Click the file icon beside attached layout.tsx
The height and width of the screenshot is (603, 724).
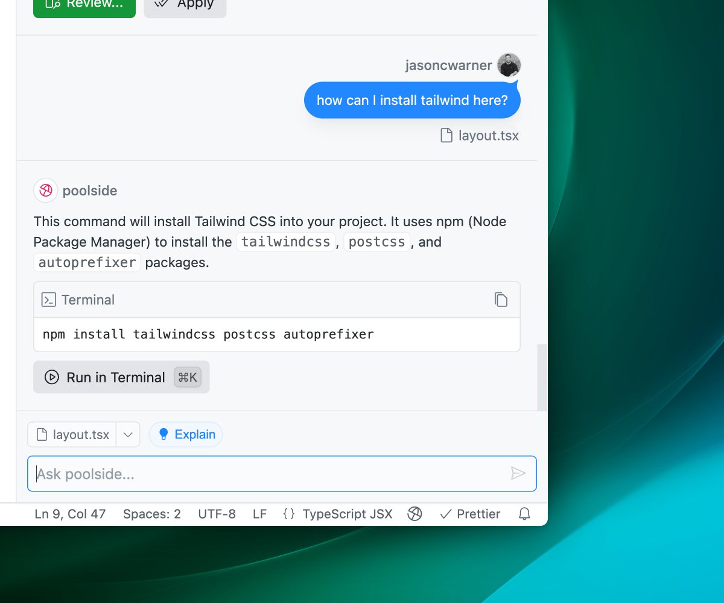coord(446,136)
